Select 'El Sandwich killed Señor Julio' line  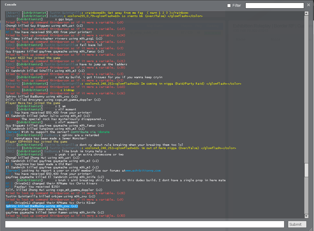[48, 116]
